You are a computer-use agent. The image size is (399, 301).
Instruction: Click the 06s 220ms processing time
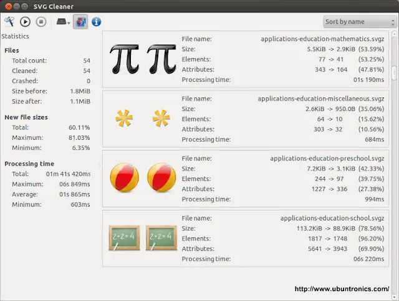click(x=368, y=259)
